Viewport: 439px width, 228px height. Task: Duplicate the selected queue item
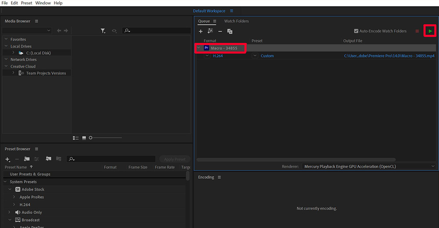coord(230,31)
